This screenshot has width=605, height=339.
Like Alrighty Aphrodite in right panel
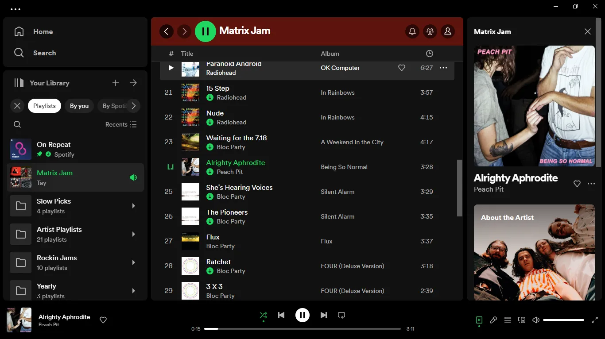(x=577, y=184)
